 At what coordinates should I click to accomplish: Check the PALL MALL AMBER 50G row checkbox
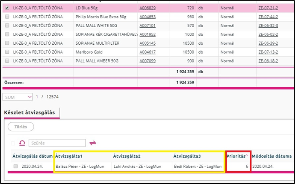[x=7, y=61]
